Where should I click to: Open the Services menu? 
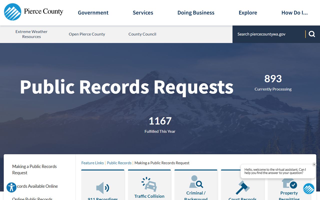point(143,13)
